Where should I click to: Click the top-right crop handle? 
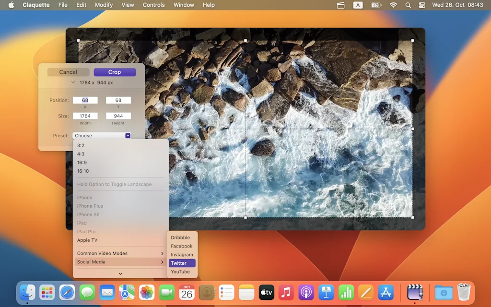[412, 40]
